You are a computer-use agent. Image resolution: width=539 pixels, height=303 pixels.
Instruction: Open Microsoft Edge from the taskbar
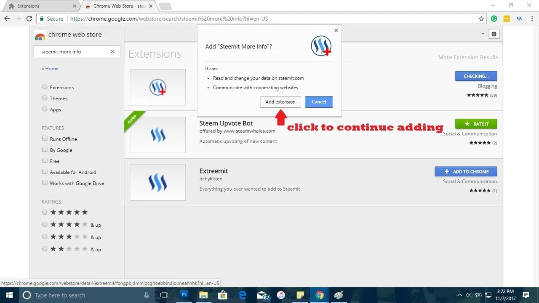tap(243, 295)
